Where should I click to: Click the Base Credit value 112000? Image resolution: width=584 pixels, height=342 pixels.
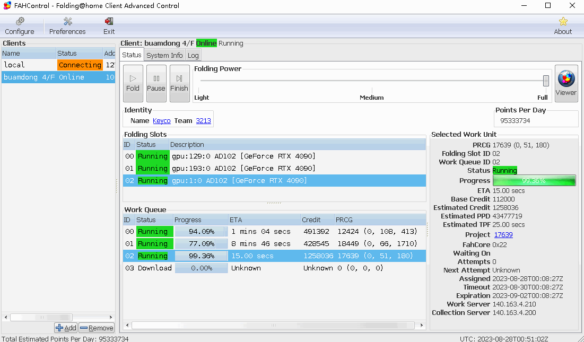pyautogui.click(x=503, y=199)
